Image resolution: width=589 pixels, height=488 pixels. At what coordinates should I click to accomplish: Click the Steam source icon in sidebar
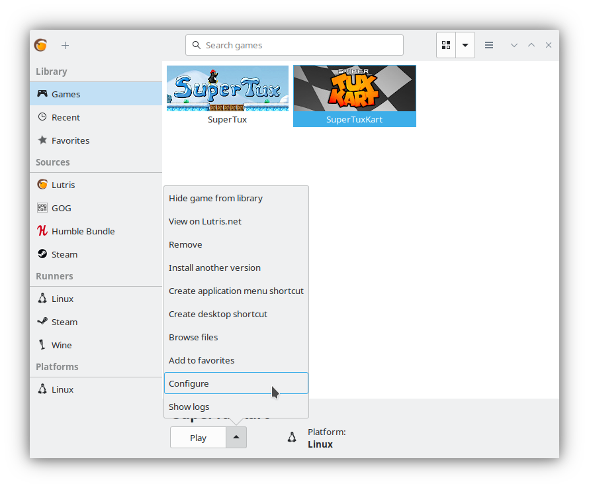tap(42, 254)
